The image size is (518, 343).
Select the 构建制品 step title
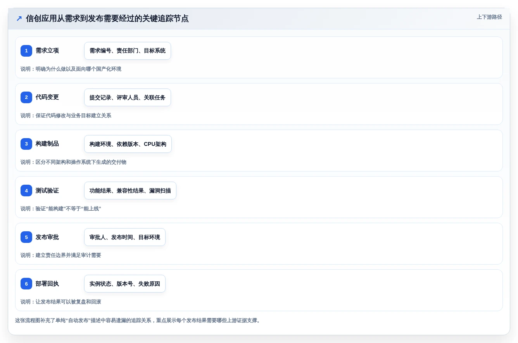(x=47, y=144)
